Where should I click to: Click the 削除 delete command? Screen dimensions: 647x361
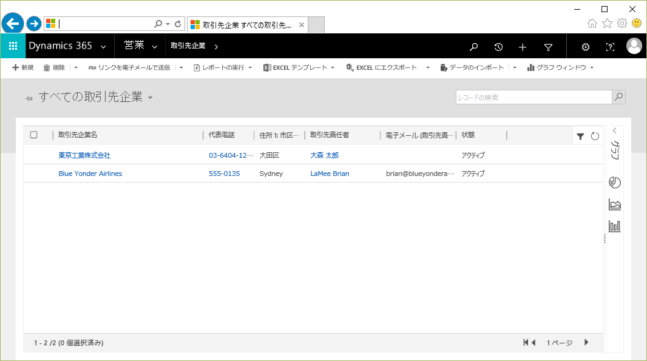point(54,68)
